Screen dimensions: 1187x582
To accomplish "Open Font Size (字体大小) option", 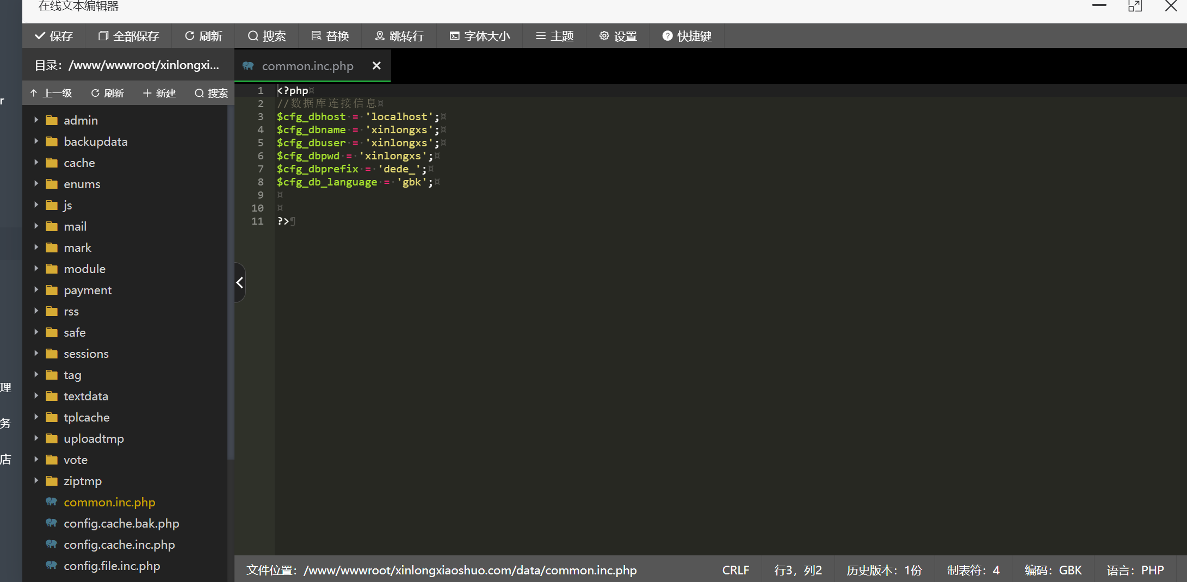I will pos(480,36).
